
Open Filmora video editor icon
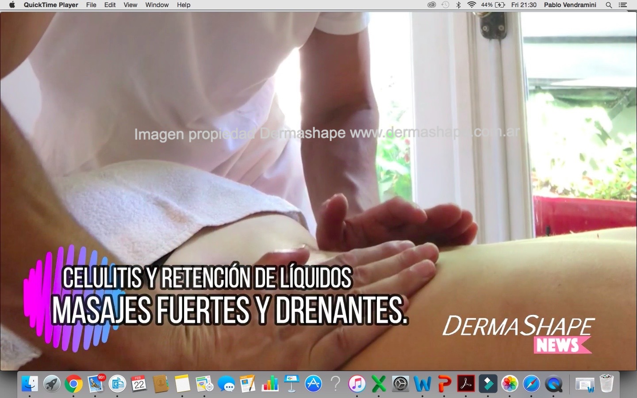[487, 384]
